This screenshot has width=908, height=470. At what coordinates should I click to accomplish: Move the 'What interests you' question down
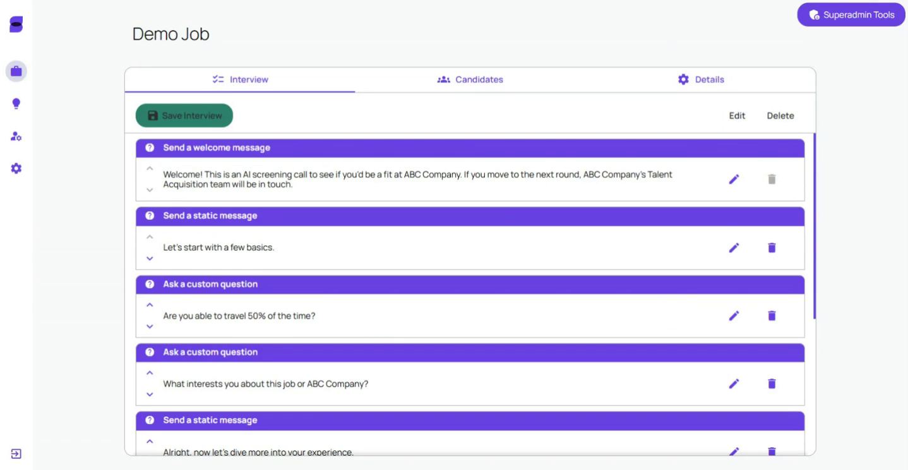[x=150, y=394]
